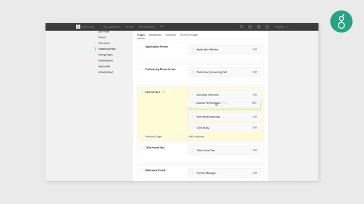
Task: Switch to the Stages tab
Action: click(141, 35)
